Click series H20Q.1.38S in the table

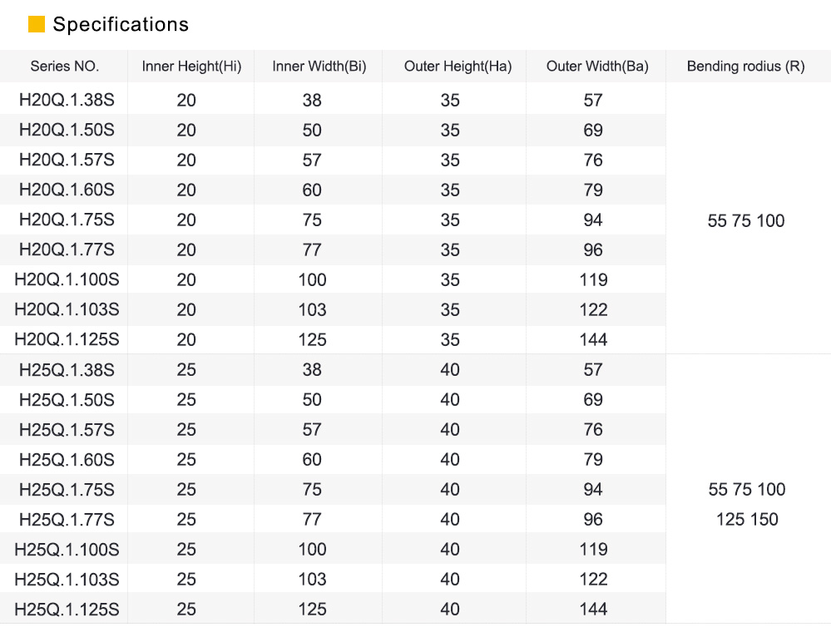click(67, 101)
